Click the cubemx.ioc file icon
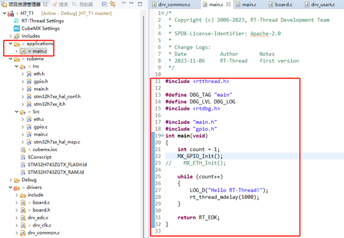 [x=23, y=150]
